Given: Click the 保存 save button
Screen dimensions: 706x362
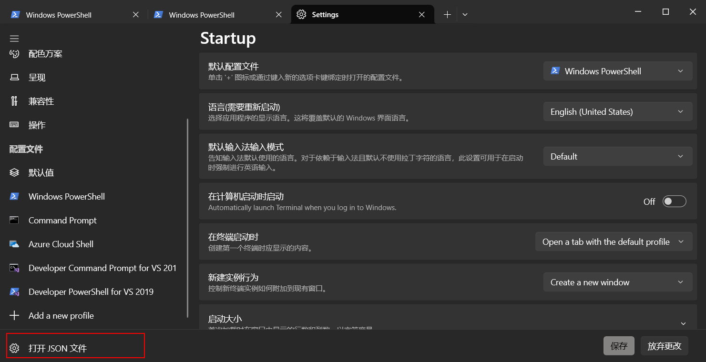Looking at the screenshot, I should pyautogui.click(x=619, y=346).
